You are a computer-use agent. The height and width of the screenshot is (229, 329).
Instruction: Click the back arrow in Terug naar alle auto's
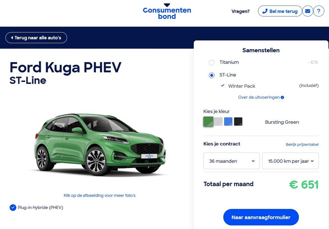pos(12,38)
